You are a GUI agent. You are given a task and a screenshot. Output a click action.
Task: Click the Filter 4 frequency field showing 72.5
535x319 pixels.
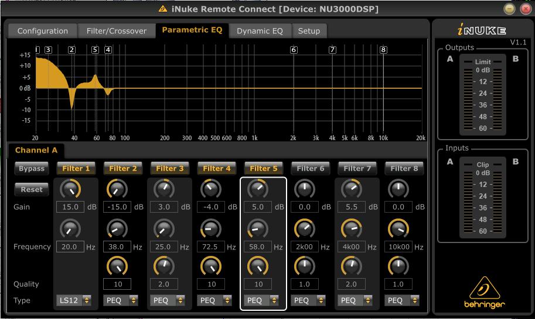211,247
